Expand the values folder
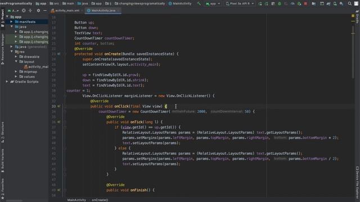 [x=16, y=77]
